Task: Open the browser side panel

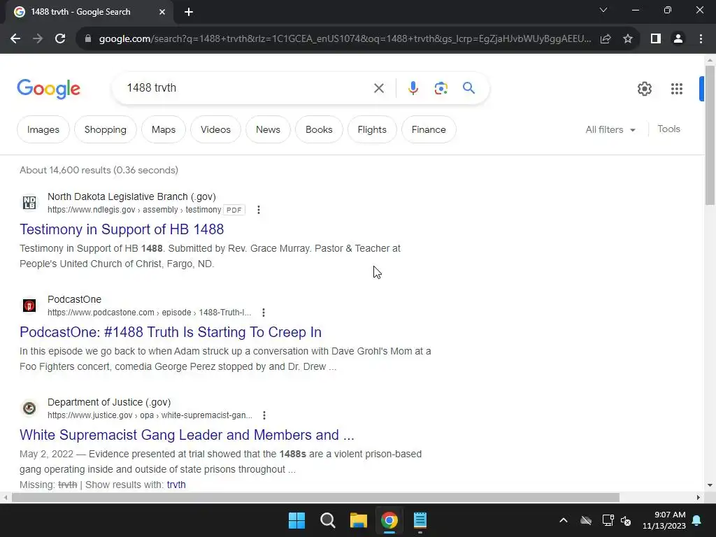Action: [656, 39]
